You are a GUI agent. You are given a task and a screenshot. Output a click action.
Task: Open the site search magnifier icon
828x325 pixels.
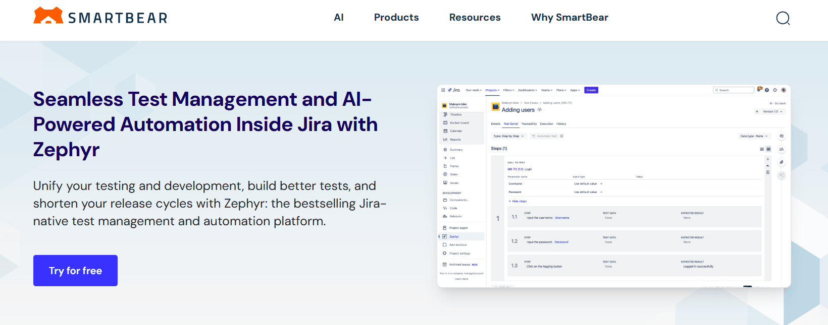click(783, 18)
